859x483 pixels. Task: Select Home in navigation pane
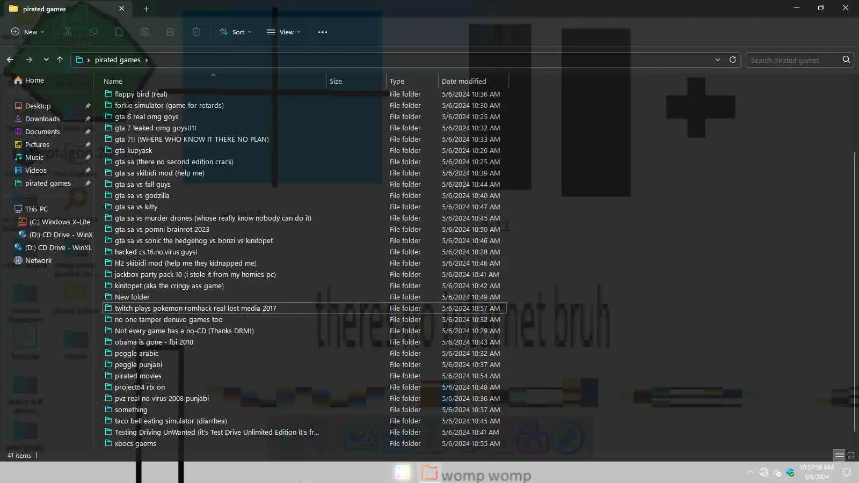(x=34, y=80)
